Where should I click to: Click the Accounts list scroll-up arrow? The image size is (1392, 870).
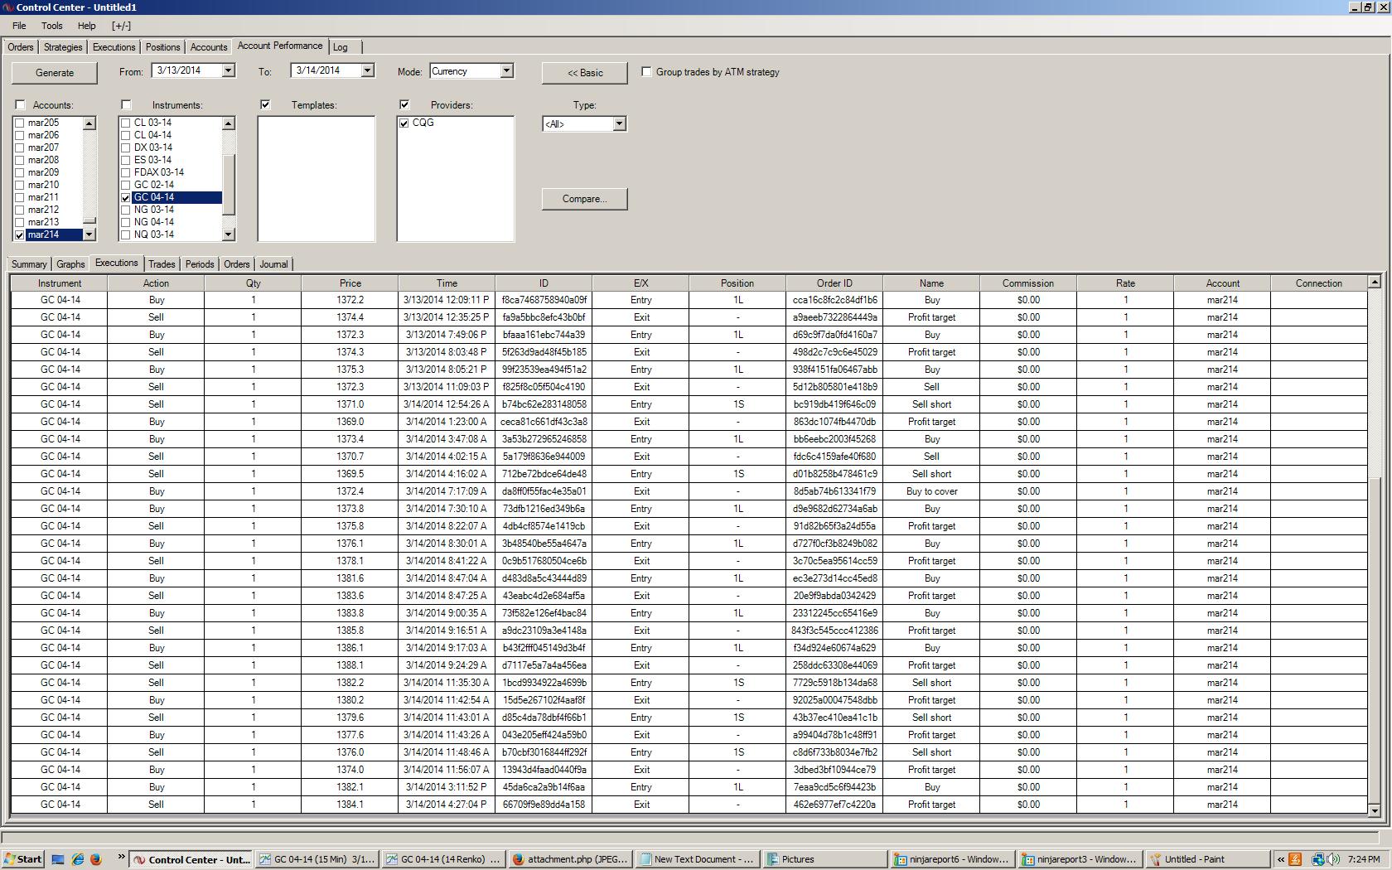click(89, 123)
